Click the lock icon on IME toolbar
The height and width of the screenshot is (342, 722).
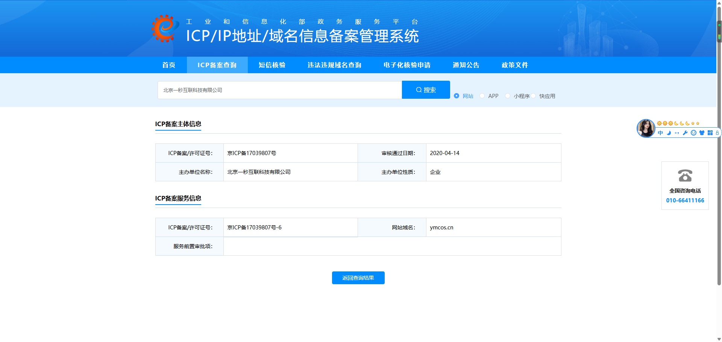pos(717,133)
